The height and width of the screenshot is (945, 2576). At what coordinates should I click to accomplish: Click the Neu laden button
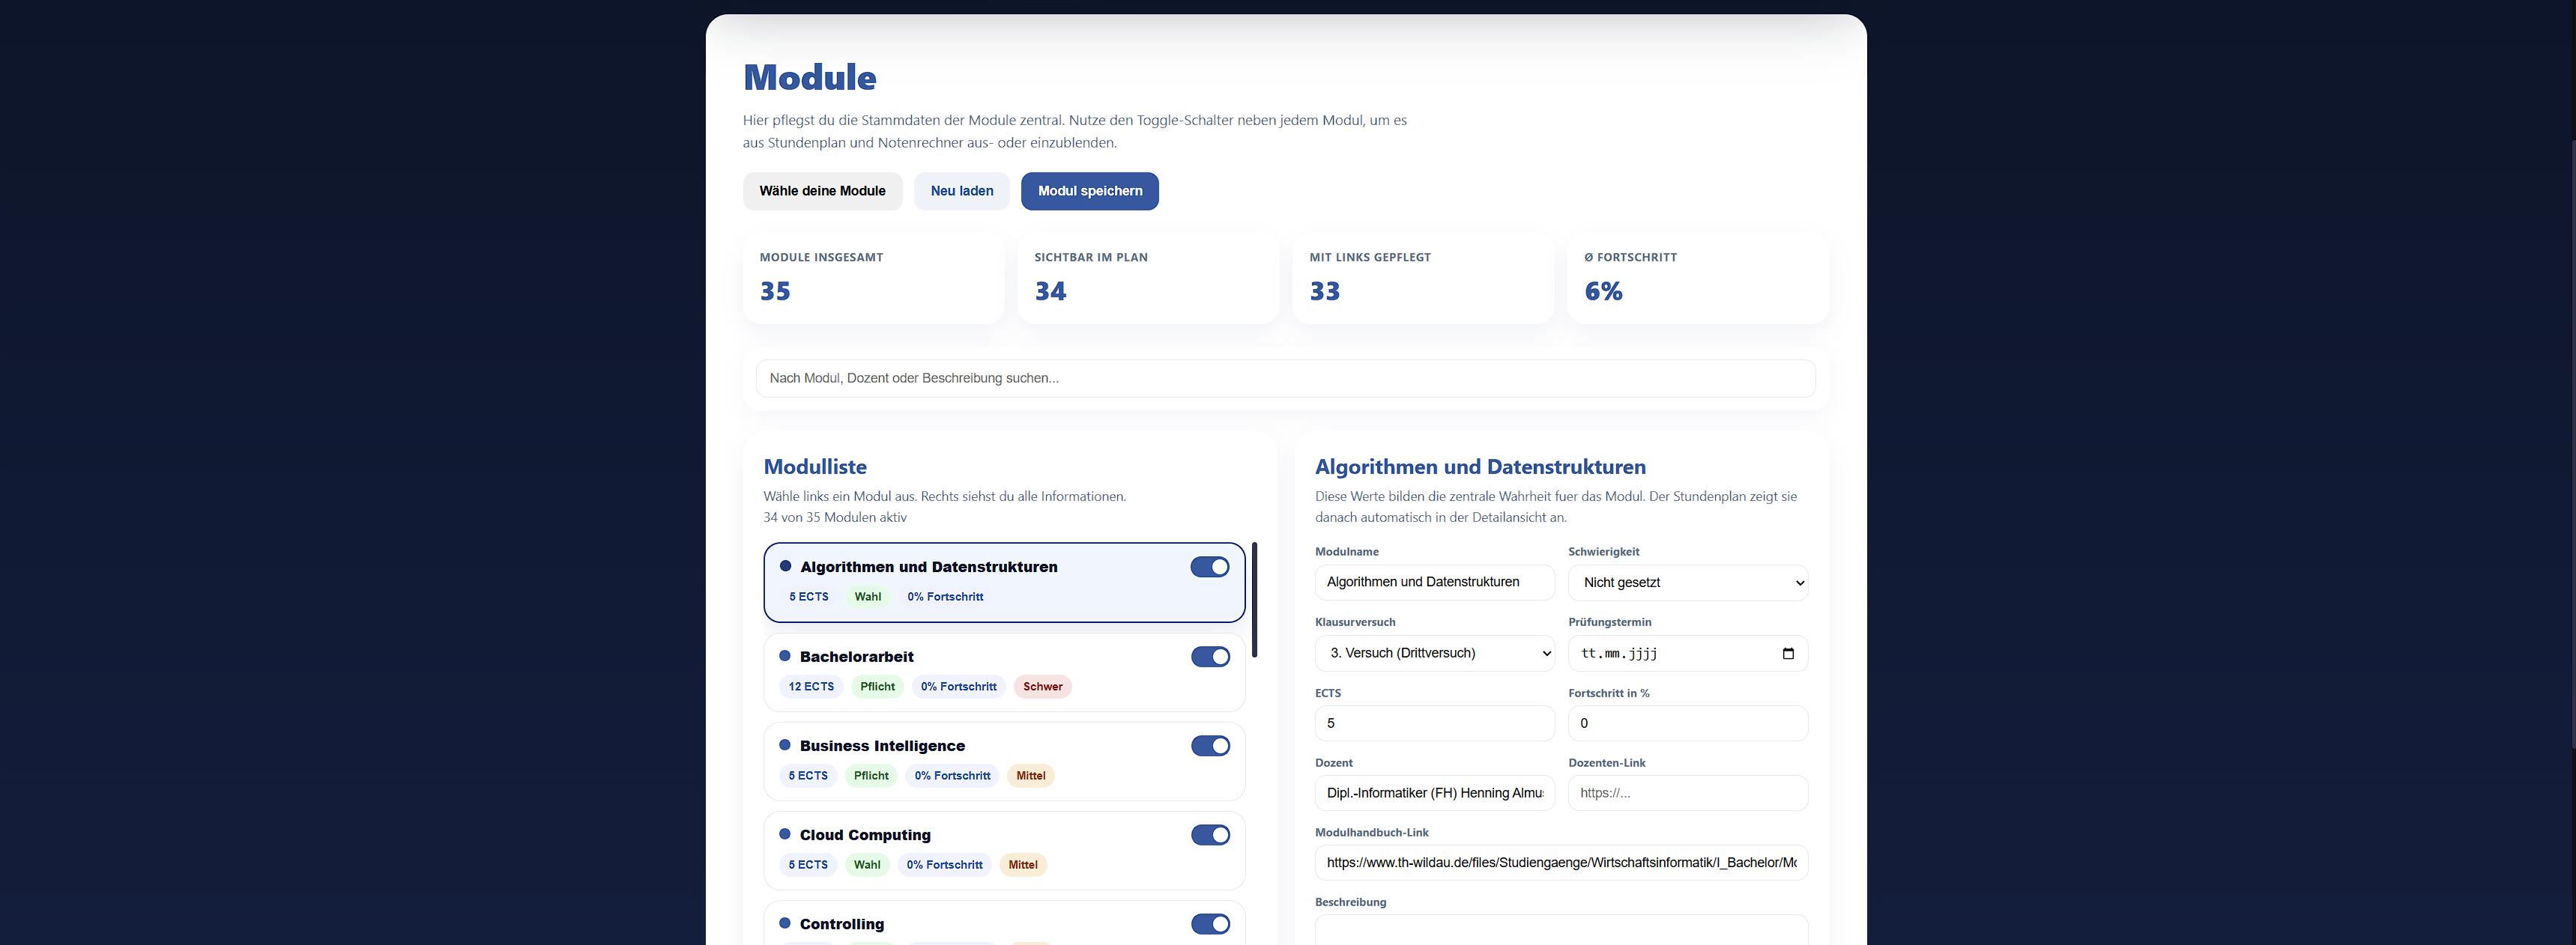pos(962,191)
